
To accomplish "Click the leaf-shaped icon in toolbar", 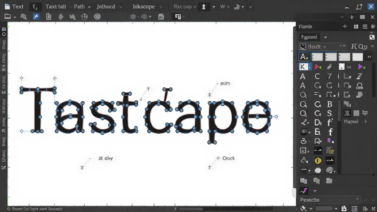I will (x=61, y=17).
